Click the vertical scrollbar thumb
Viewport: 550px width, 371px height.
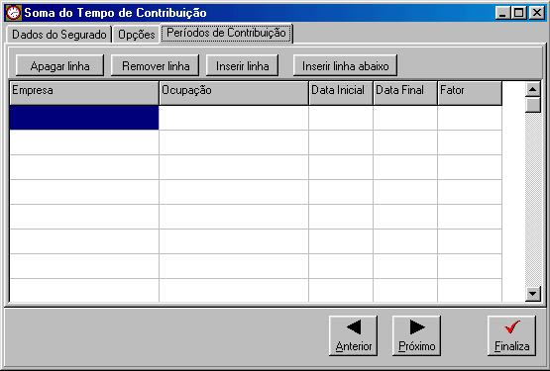tap(533, 105)
